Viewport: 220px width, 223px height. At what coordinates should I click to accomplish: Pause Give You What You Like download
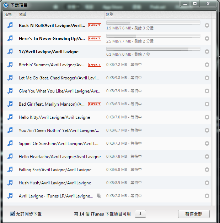[x=207, y=91]
